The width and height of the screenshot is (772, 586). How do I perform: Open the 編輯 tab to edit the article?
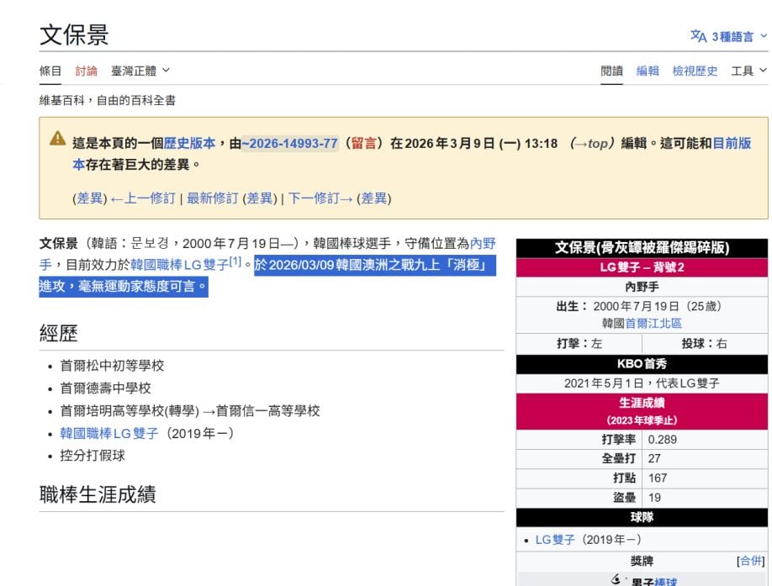click(648, 71)
